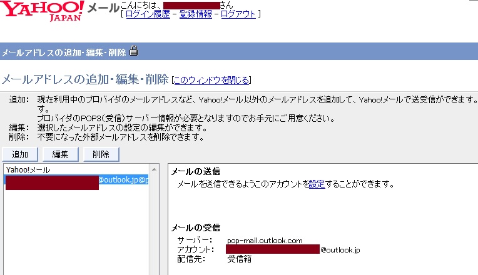The height and width of the screenshot is (275, 478).
Task: Open the 登録情報 link
Action: (195, 14)
